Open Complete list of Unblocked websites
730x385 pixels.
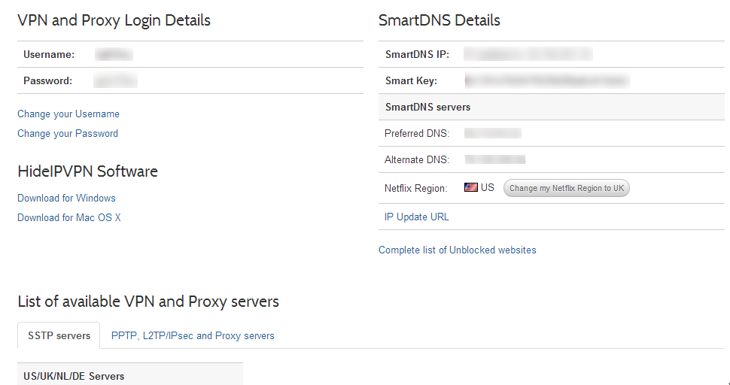[x=457, y=250]
